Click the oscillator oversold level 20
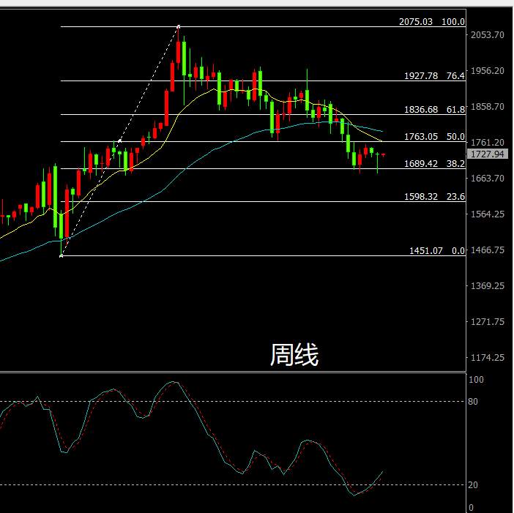514x513 pixels. 473,485
